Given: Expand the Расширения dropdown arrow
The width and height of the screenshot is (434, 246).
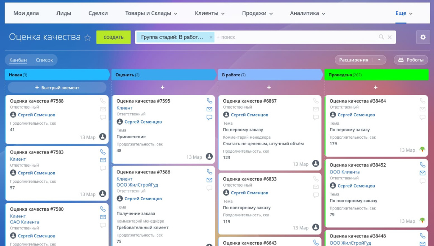Looking at the screenshot, I should coord(379,60).
